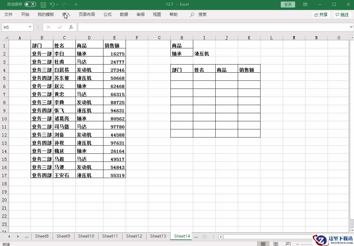Viewport: 354px width, 246px height.
Task: Open Ribbon Display Options icon
Action: (305, 4)
